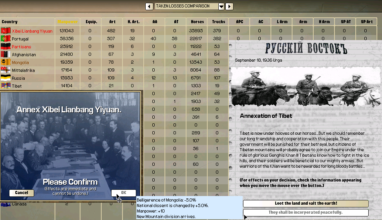
Task: Select the Xibei Lianbang Yiyuan country name
Action: (32, 31)
